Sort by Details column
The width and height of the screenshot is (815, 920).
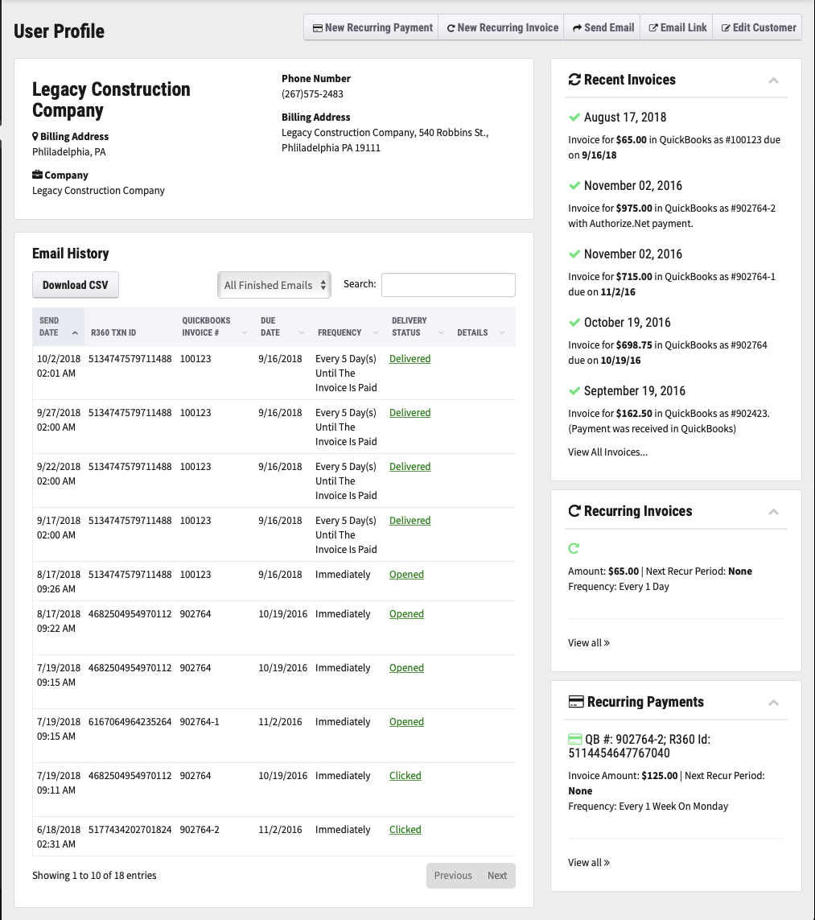pos(502,332)
